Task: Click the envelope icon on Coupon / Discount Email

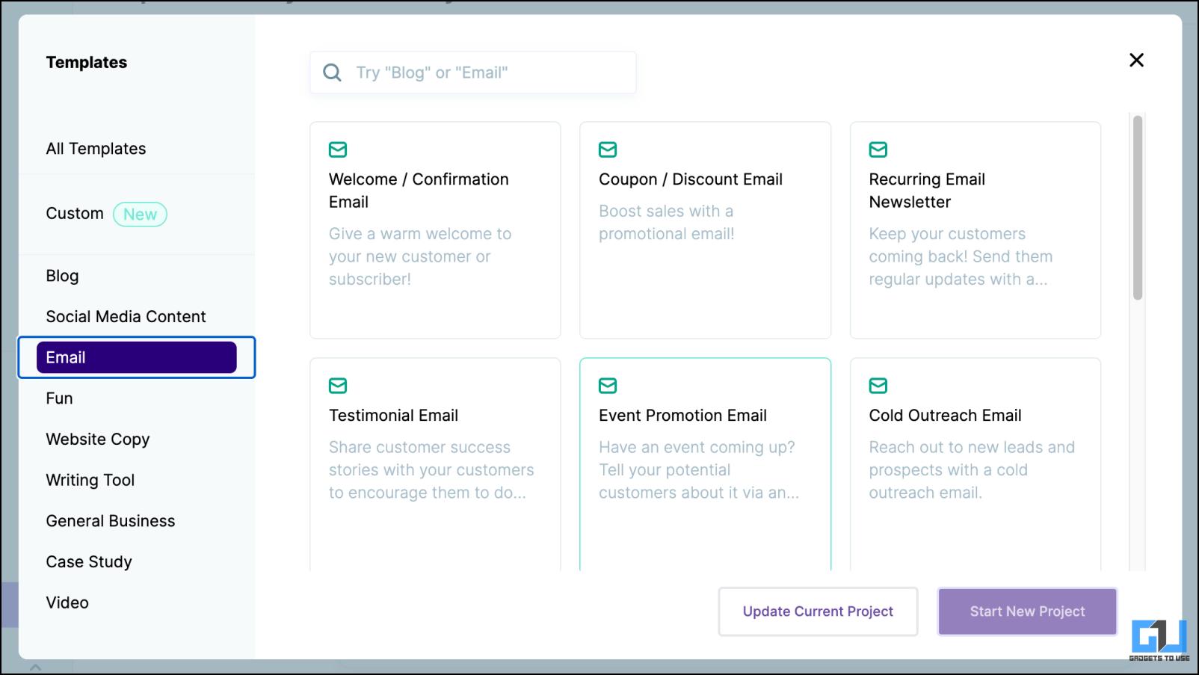Action: point(608,150)
